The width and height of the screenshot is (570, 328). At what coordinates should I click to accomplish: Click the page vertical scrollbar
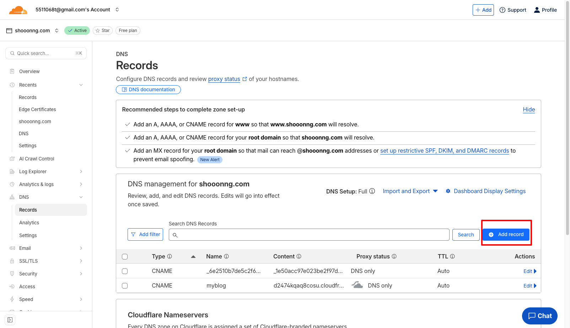pyautogui.click(x=567, y=117)
